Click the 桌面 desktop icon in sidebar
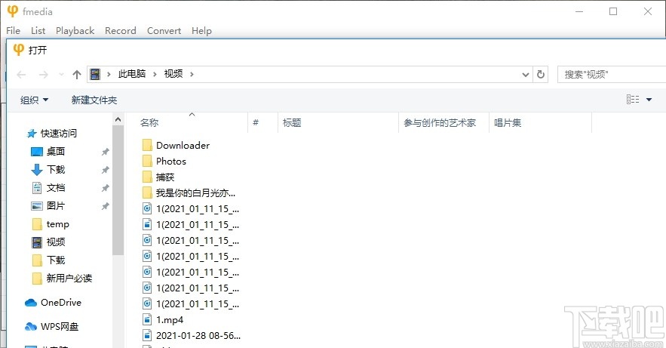This screenshot has height=348, width=666. pyautogui.click(x=37, y=152)
